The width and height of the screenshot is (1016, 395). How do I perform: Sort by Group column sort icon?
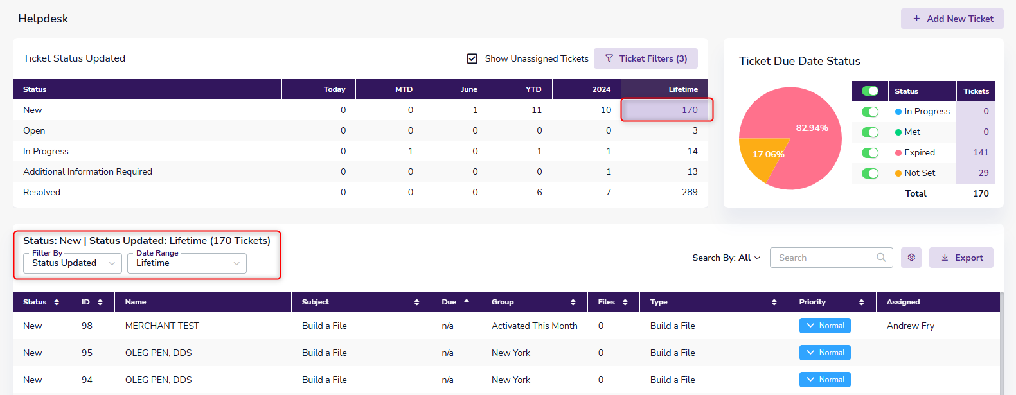573,303
